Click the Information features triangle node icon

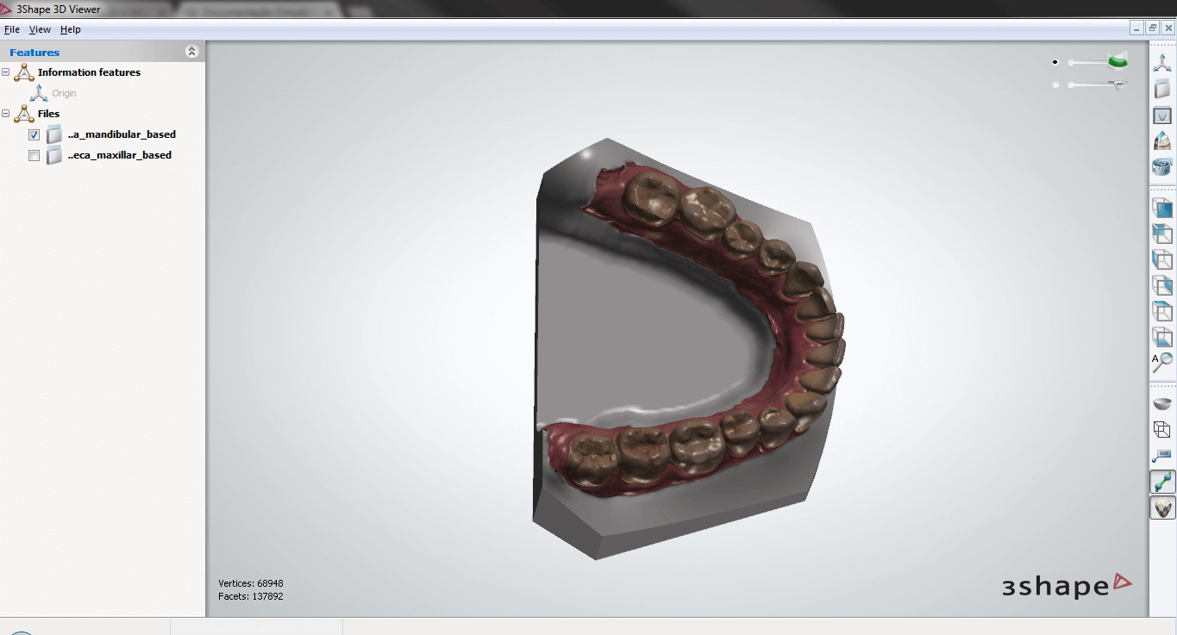coord(24,72)
